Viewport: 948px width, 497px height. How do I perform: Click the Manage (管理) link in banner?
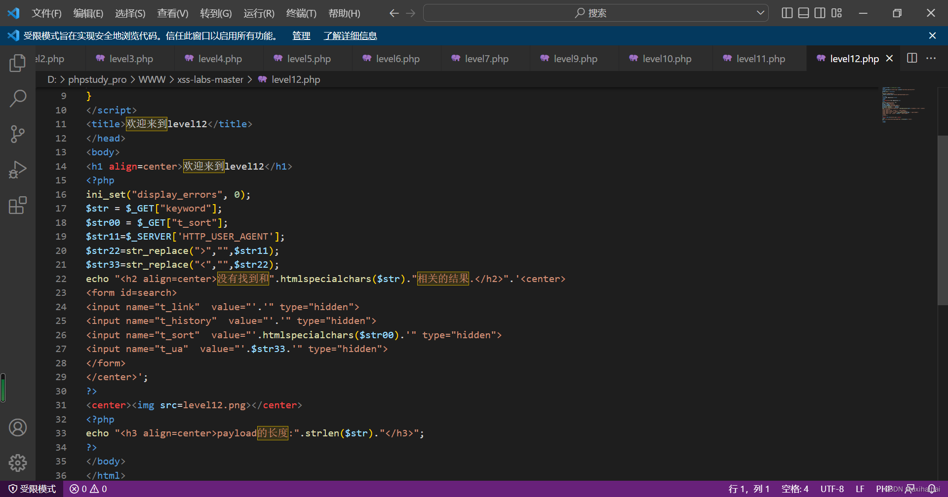click(301, 35)
